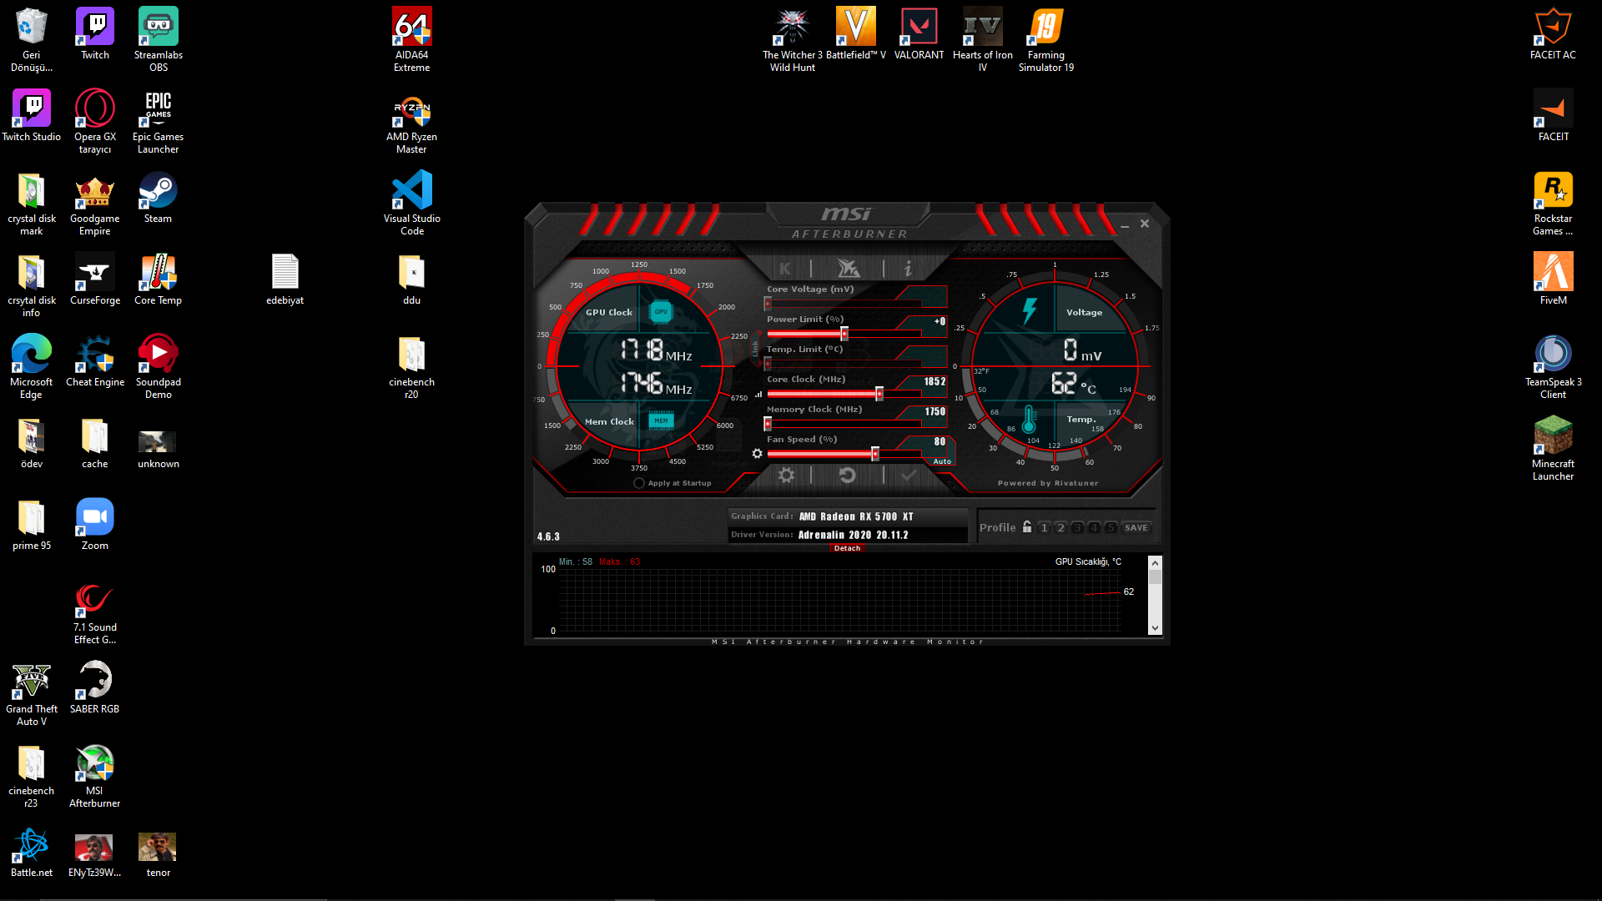
Task: Detach the hardware monitor panel
Action: tap(847, 548)
